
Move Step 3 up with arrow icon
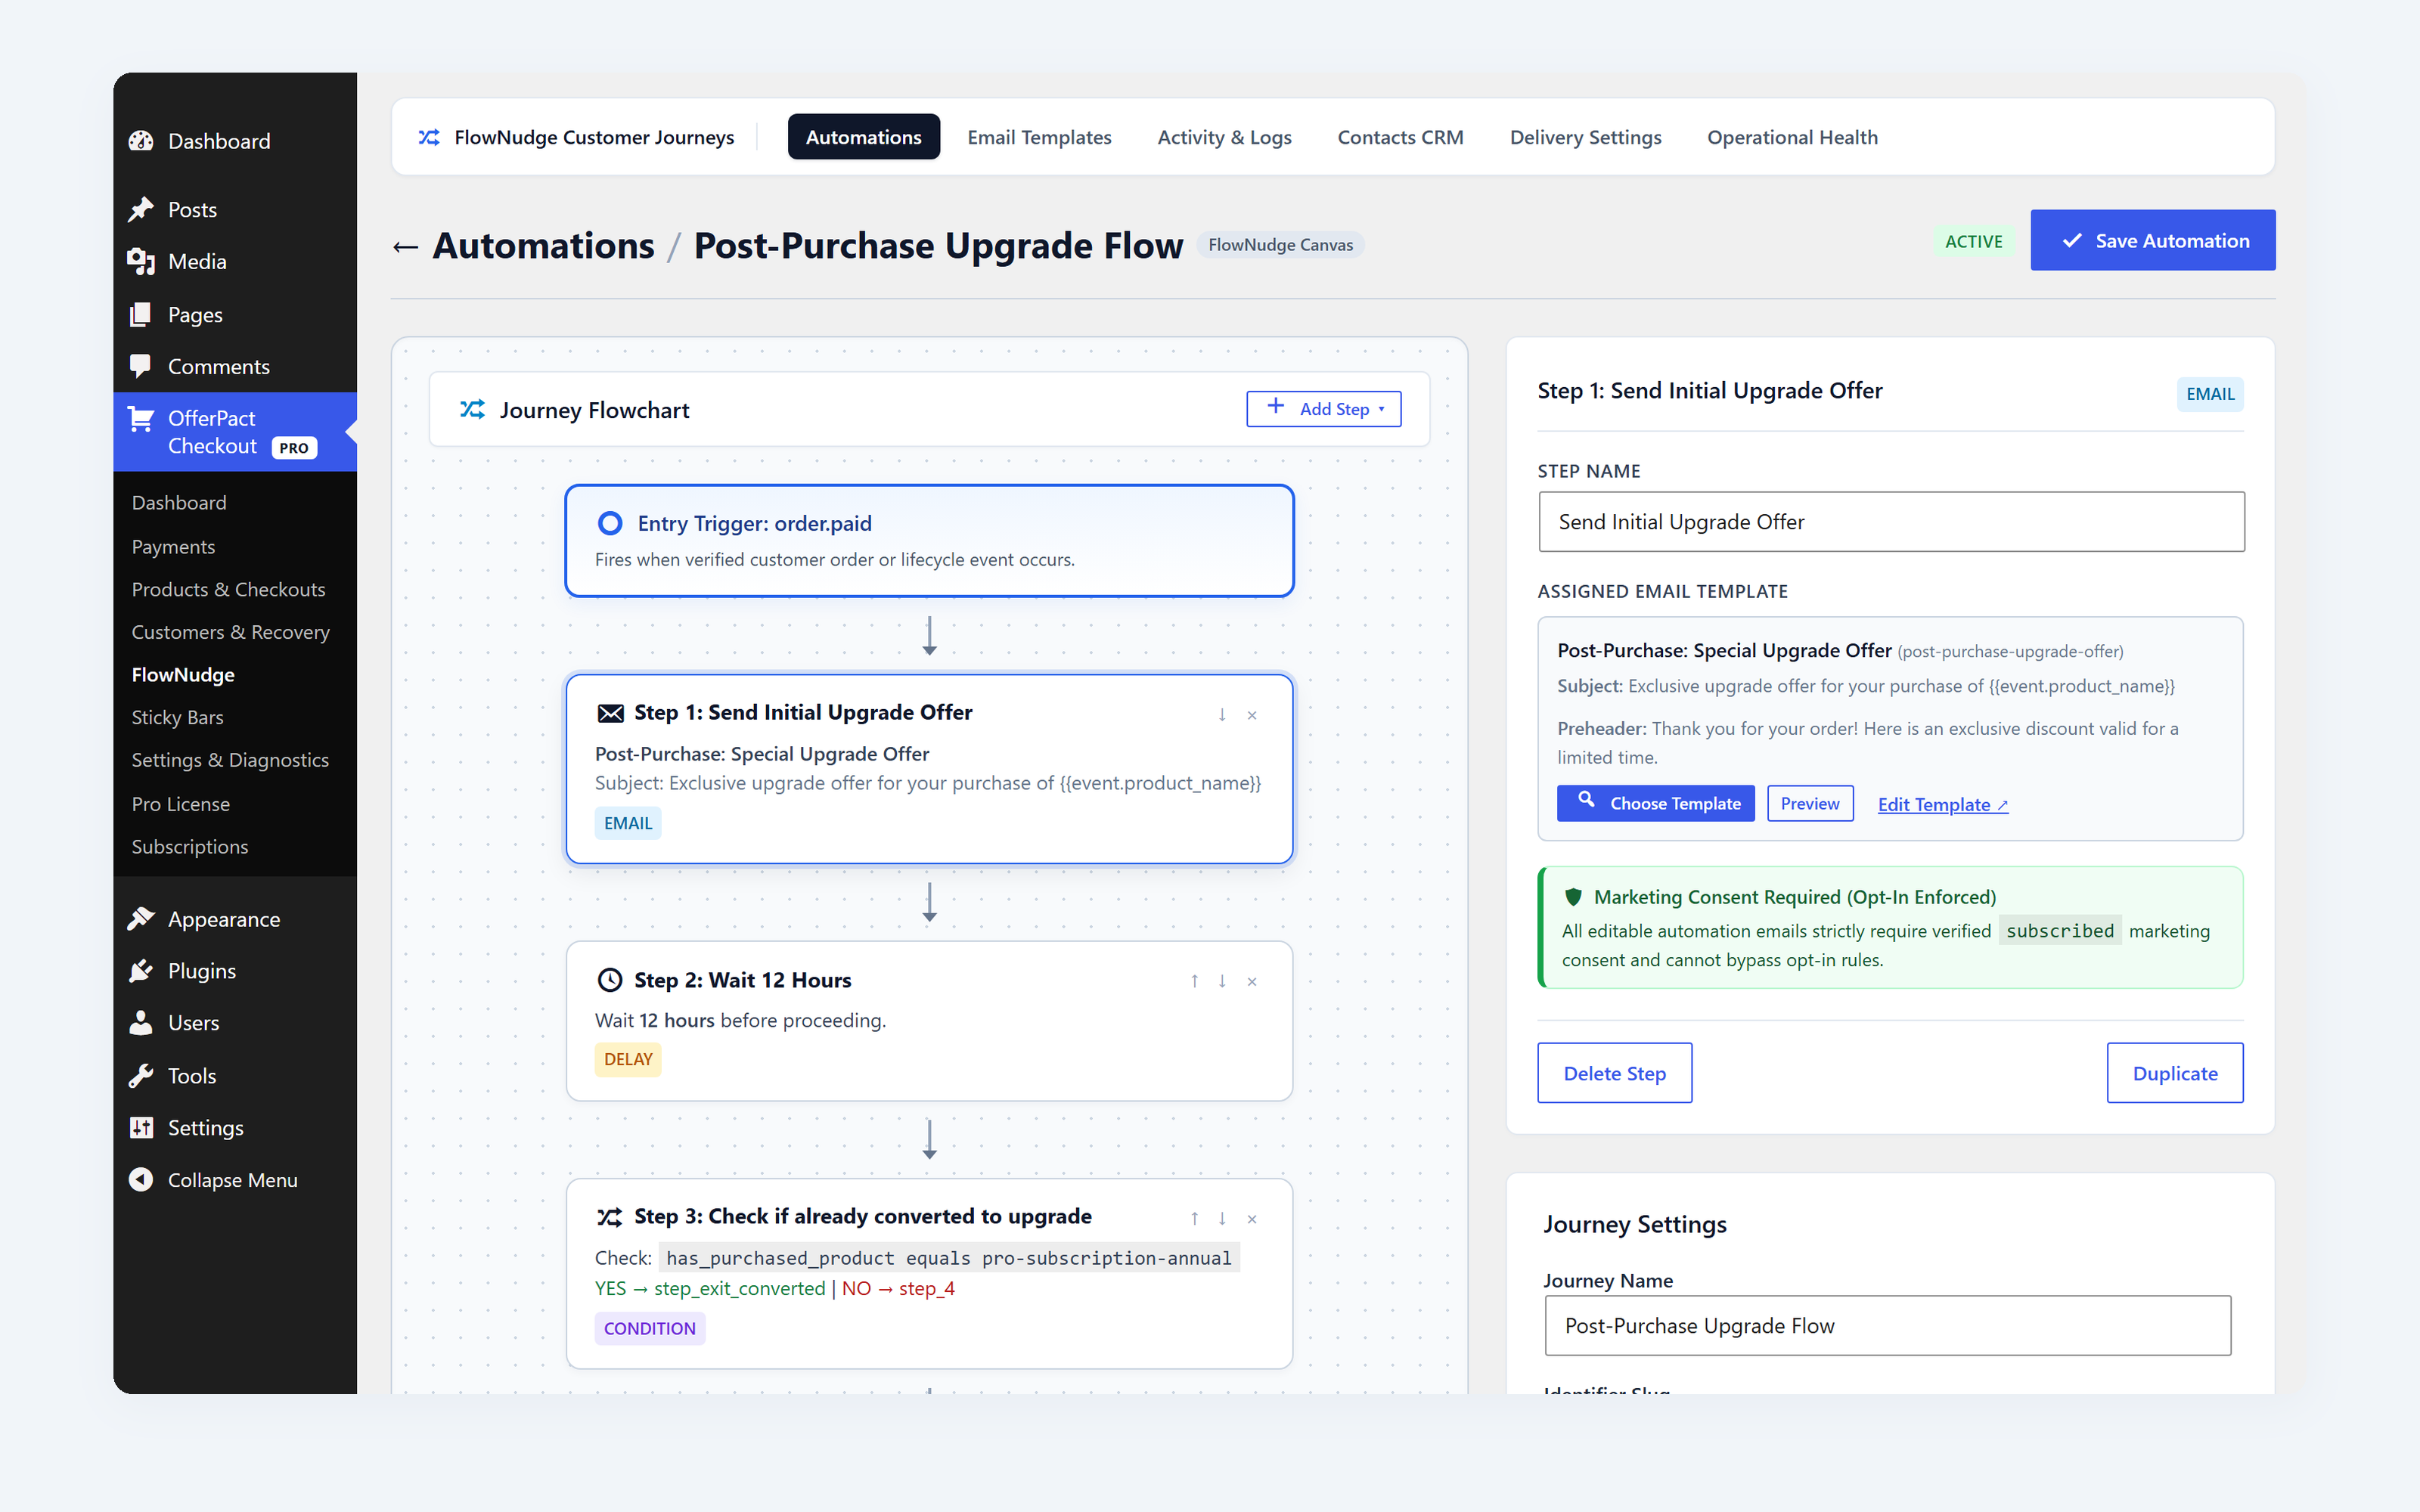1194,1219
